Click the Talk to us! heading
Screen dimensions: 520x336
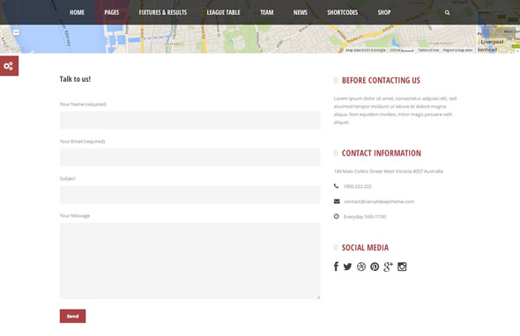coord(75,79)
